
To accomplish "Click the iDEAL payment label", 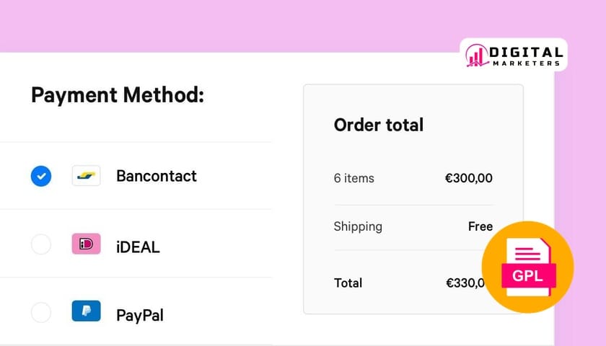I will [x=138, y=247].
